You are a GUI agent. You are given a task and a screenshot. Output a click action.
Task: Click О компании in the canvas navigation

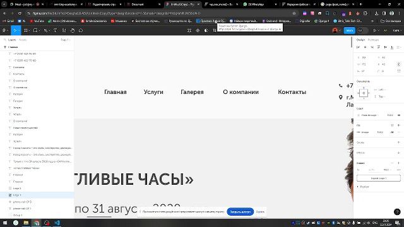click(241, 92)
